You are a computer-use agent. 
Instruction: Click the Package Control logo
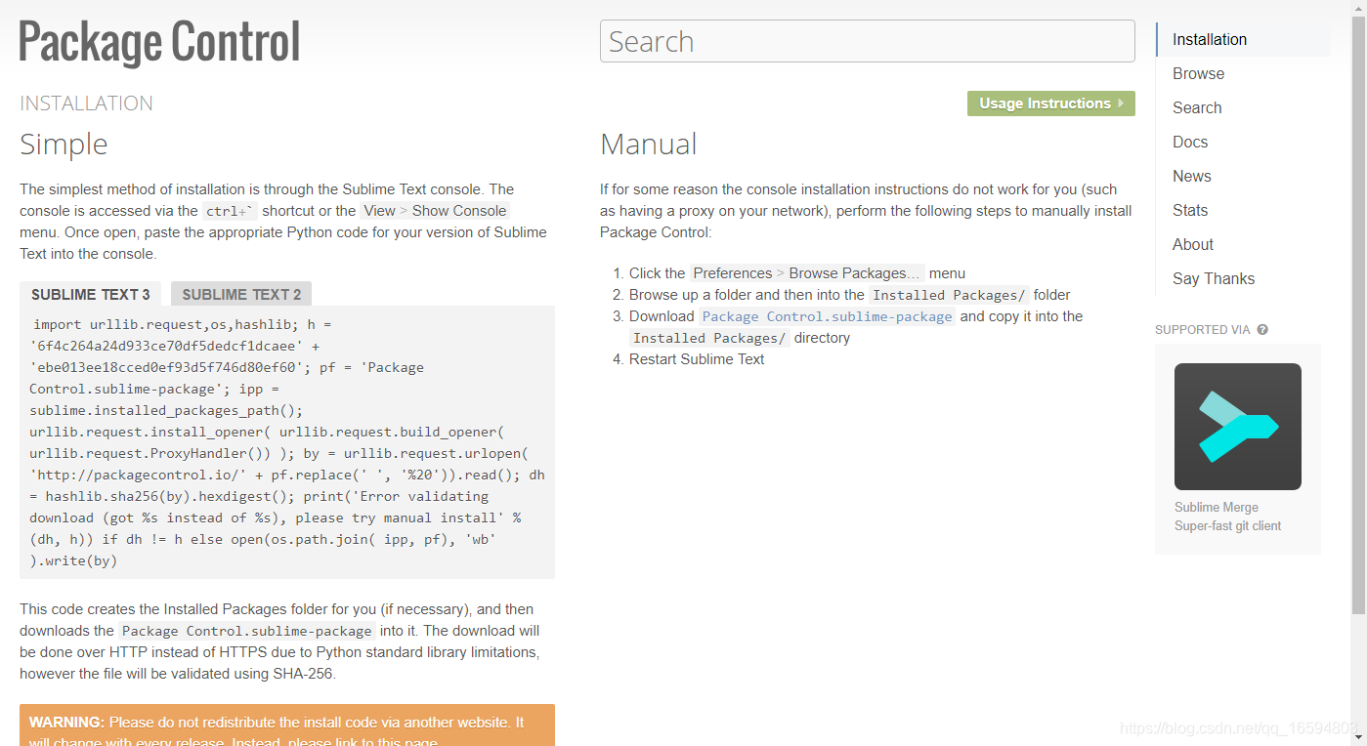point(159,41)
